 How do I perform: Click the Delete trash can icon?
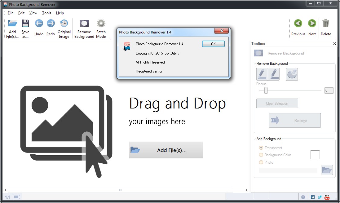(326, 23)
